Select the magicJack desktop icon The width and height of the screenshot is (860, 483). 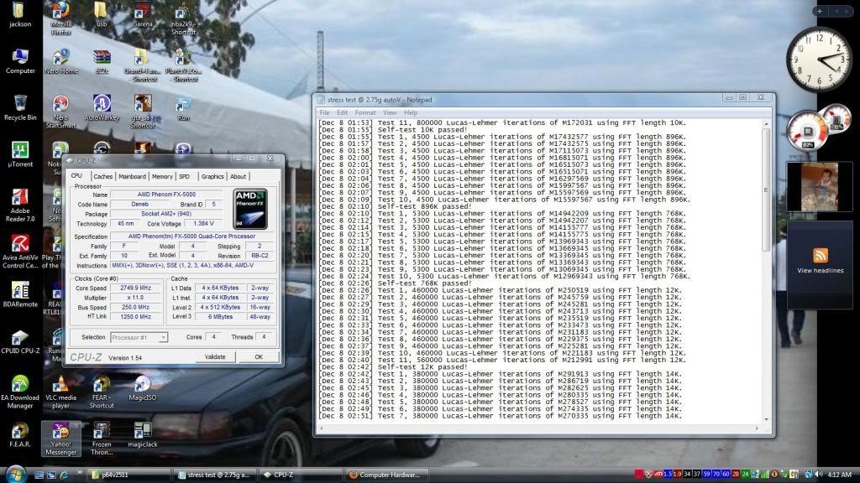pyautogui.click(x=143, y=435)
